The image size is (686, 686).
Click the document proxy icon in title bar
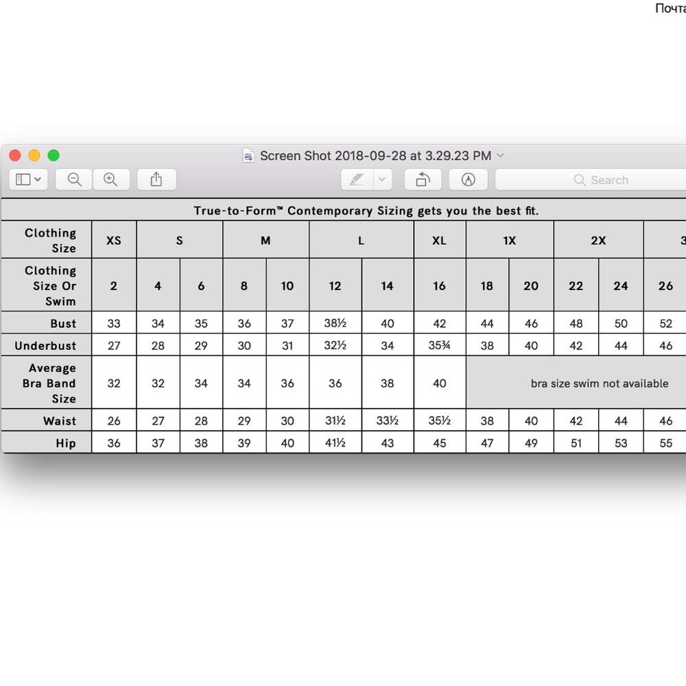pyautogui.click(x=248, y=155)
